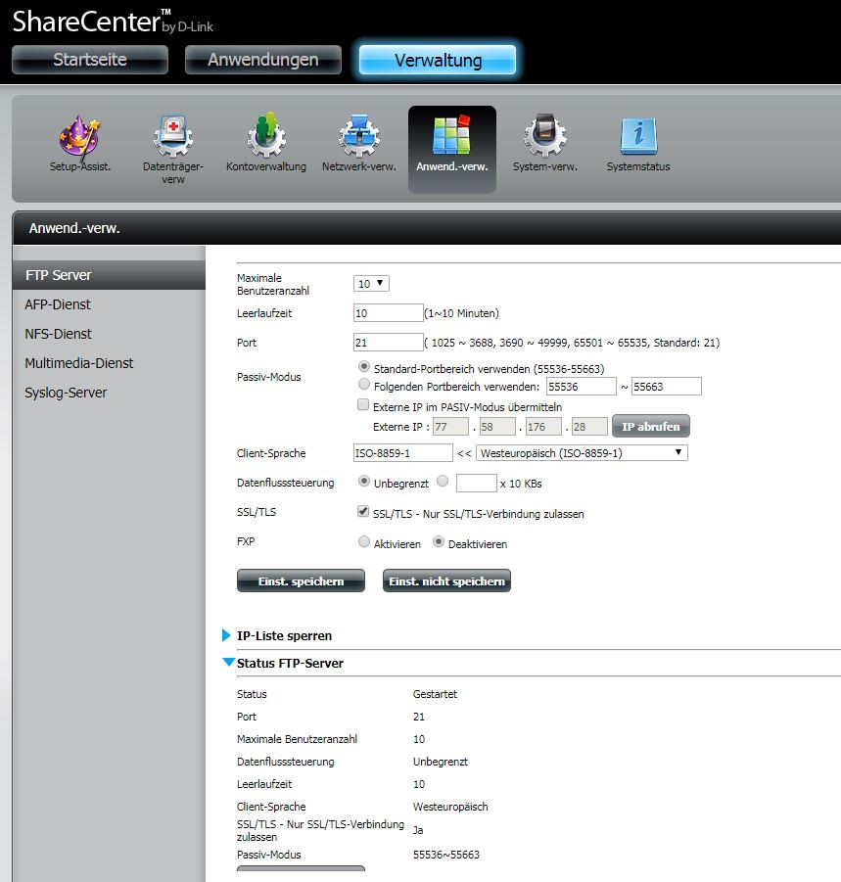Uncheck the SSL/TLS only connection checkbox

point(364,512)
